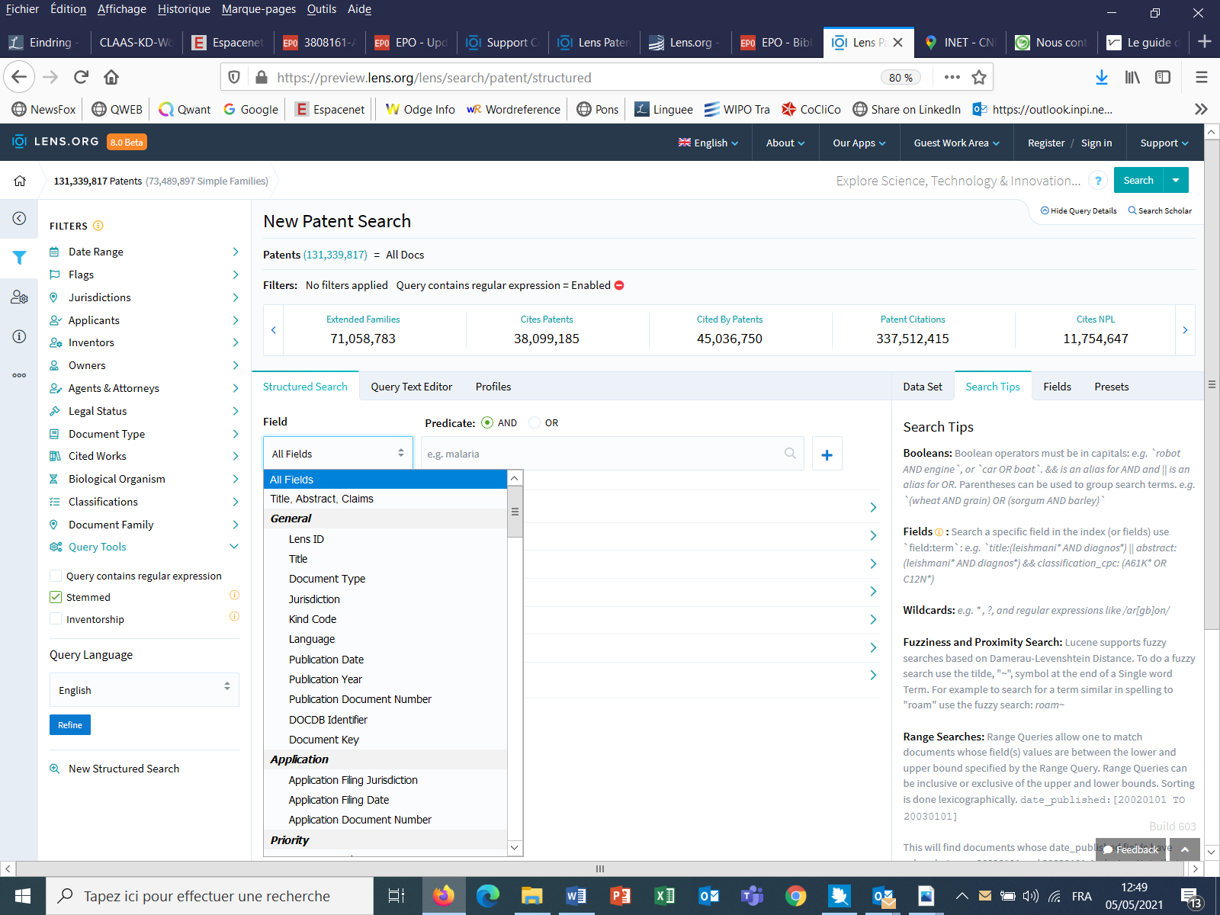The image size is (1220, 915).
Task: Switch to the Fields tab
Action: (x=1057, y=387)
